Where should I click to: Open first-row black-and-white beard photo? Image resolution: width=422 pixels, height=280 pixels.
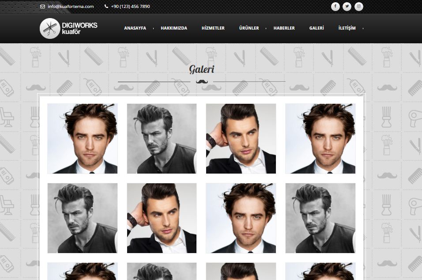162,139
